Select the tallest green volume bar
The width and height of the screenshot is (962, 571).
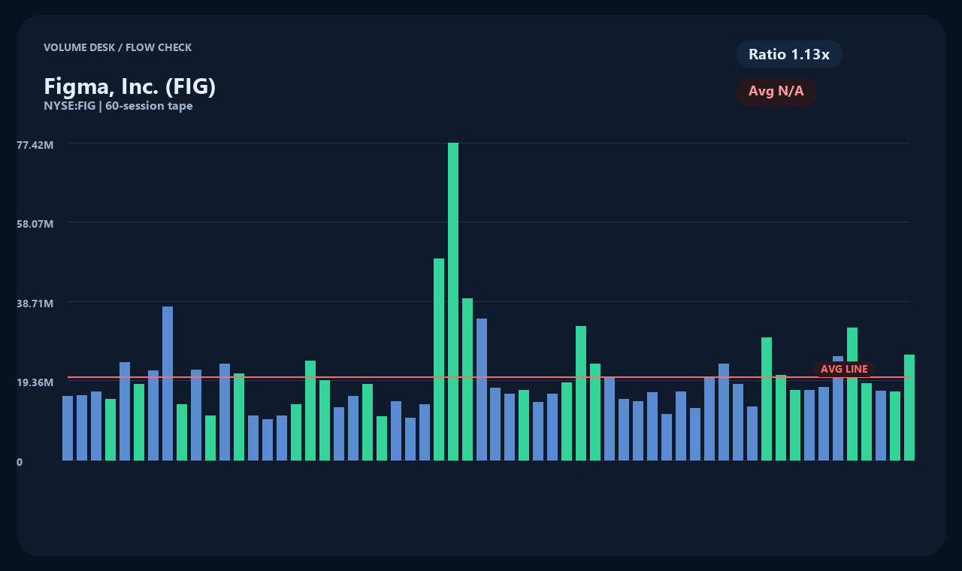click(x=453, y=301)
